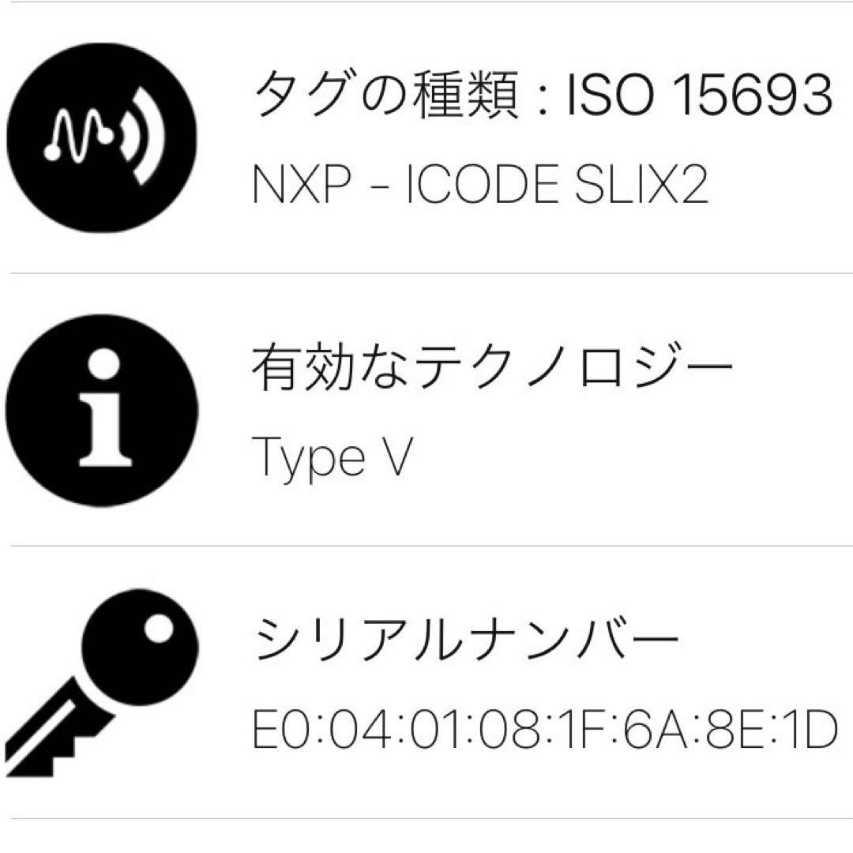
Task: Select the ICODE SLIX2 chip name
Action: [557, 186]
